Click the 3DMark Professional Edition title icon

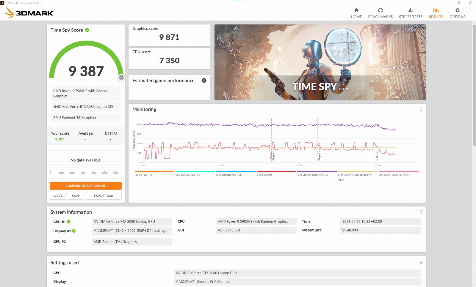(2, 3)
